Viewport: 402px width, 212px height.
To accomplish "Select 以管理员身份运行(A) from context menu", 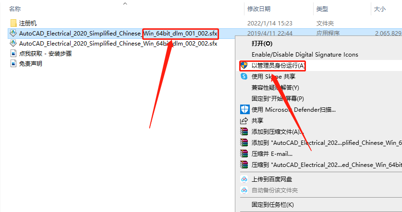I will (x=278, y=66).
